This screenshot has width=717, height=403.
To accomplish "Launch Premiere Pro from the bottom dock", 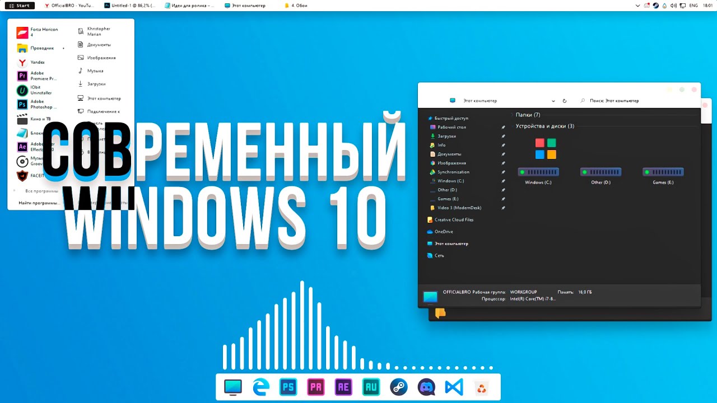I will pyautogui.click(x=316, y=387).
